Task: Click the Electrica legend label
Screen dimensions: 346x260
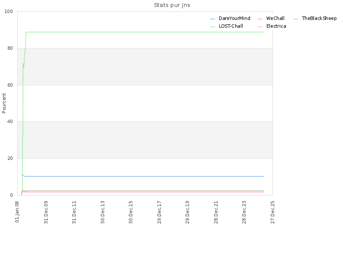Action: pos(276,26)
